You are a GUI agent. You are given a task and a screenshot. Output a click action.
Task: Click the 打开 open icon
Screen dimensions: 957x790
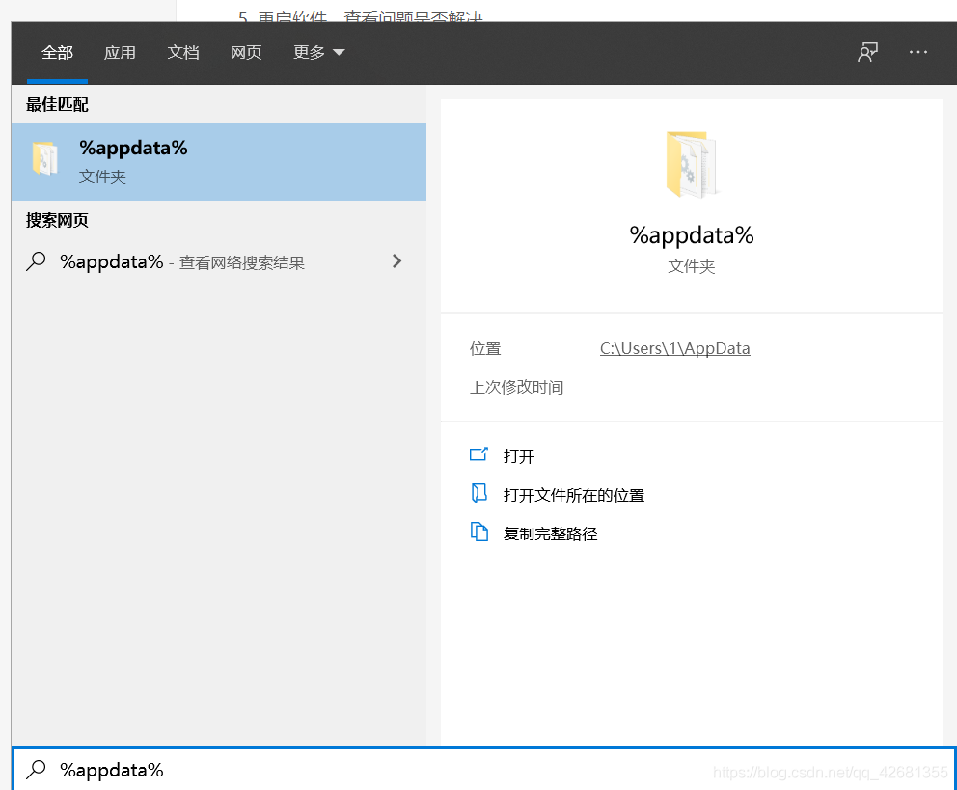pyautogui.click(x=478, y=455)
